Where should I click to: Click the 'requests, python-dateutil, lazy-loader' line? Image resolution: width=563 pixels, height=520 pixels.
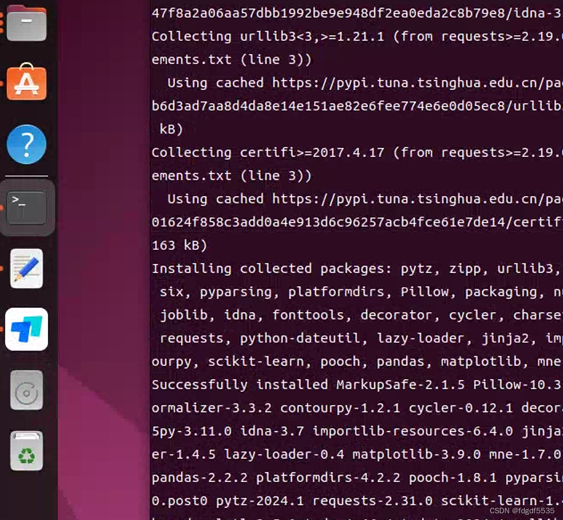[361, 339]
